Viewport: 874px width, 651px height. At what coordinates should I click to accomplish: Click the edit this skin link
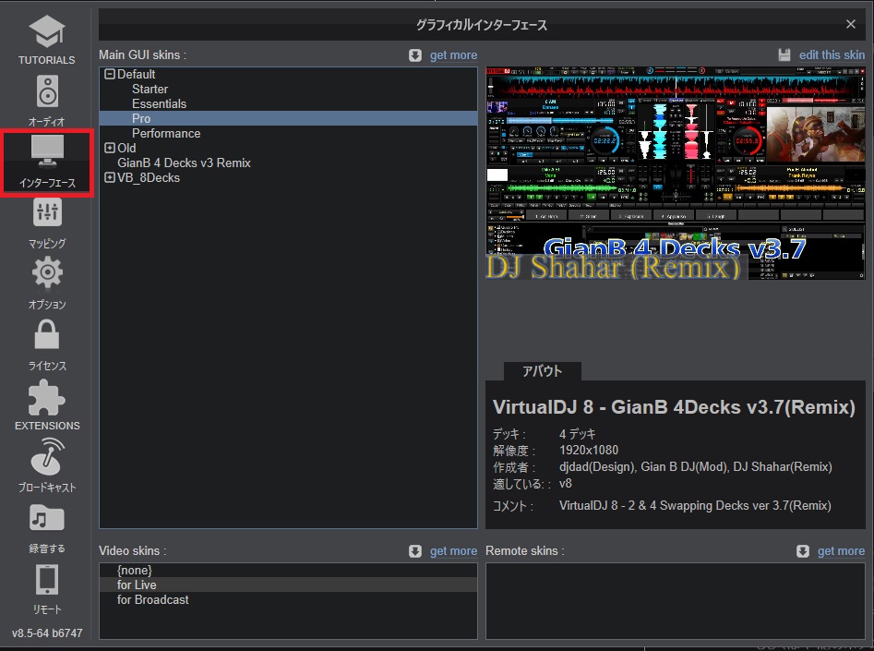(832, 54)
